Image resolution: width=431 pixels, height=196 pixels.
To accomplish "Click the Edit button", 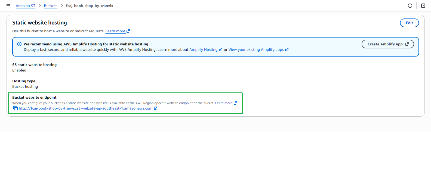I will tap(409, 23).
